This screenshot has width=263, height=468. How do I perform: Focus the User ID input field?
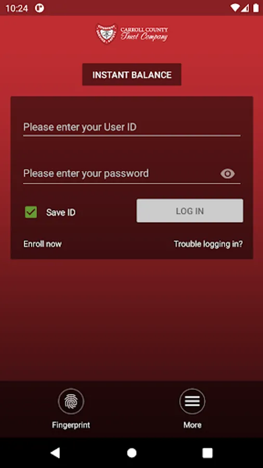click(132, 127)
